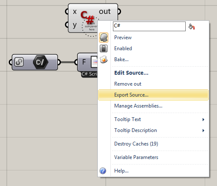Click the Enabled switch icon

104,49
